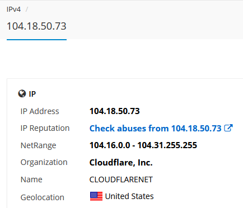
Task: Click the IPv4 breadcrumb link
Action: click(13, 9)
